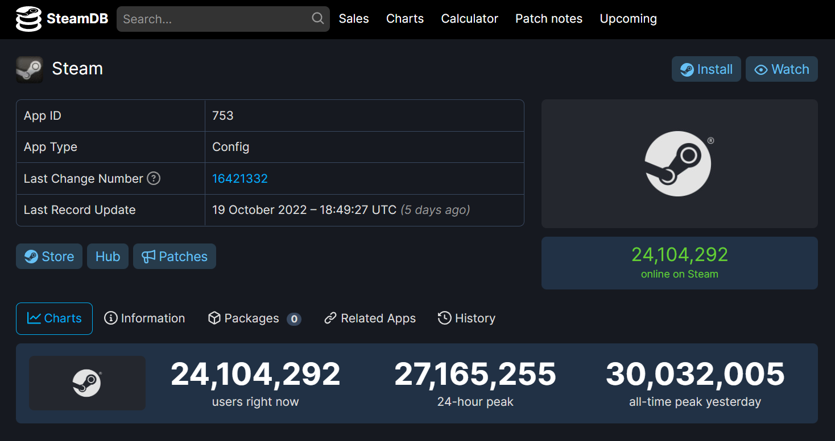Viewport: 835px width, 441px height.
Task: Open the Calculator page
Action: click(470, 19)
